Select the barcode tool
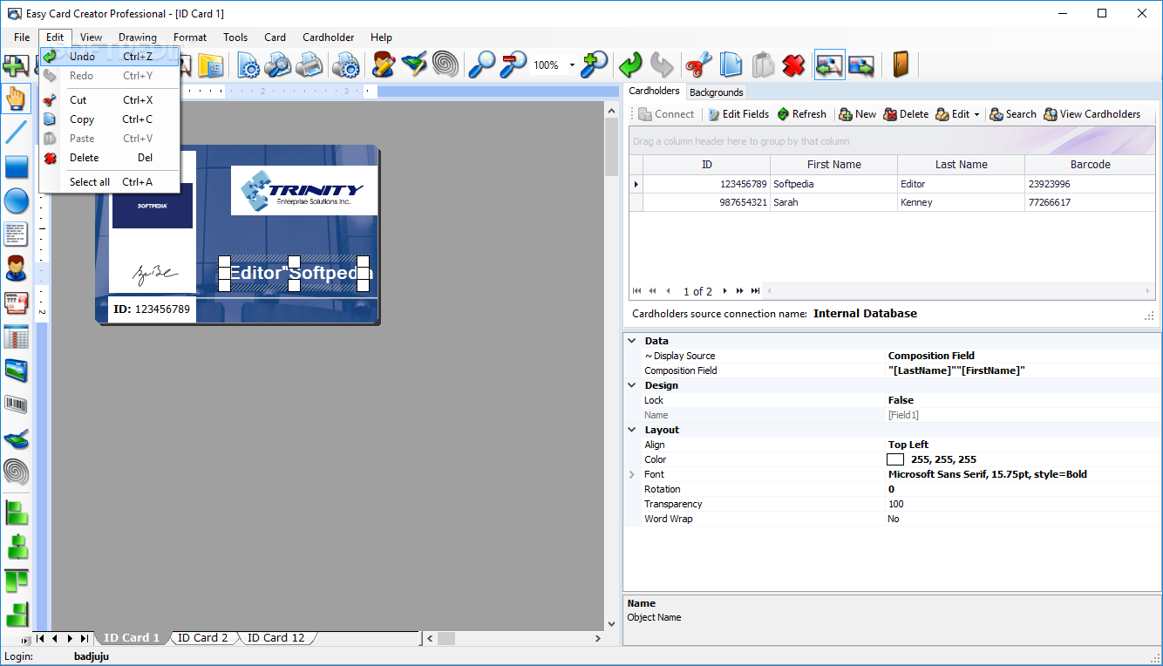Viewport: 1163px width, 666px height. click(x=16, y=404)
